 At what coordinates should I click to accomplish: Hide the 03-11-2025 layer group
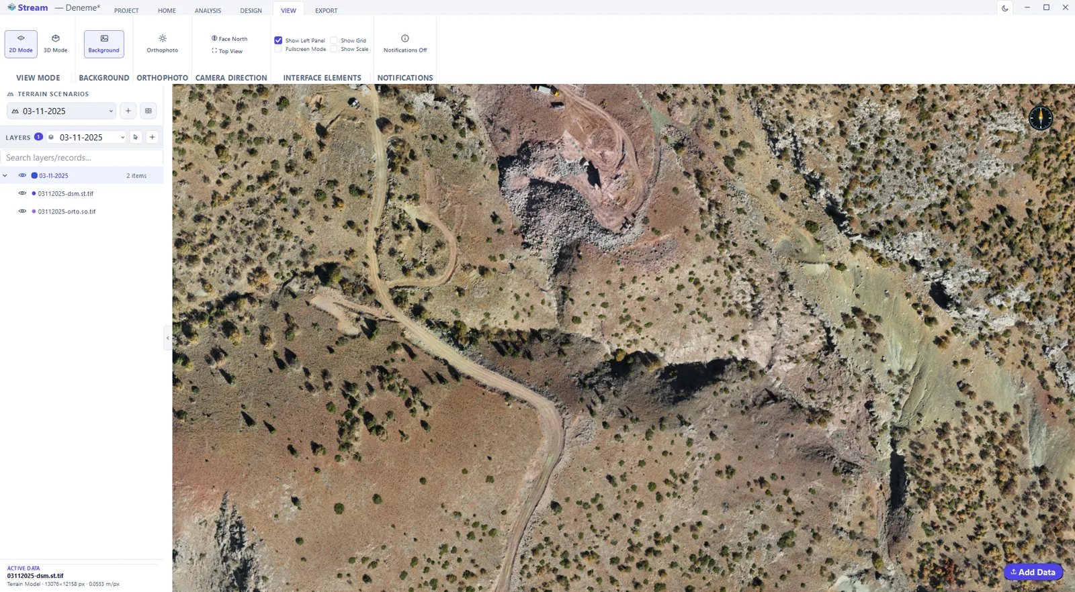(x=22, y=175)
